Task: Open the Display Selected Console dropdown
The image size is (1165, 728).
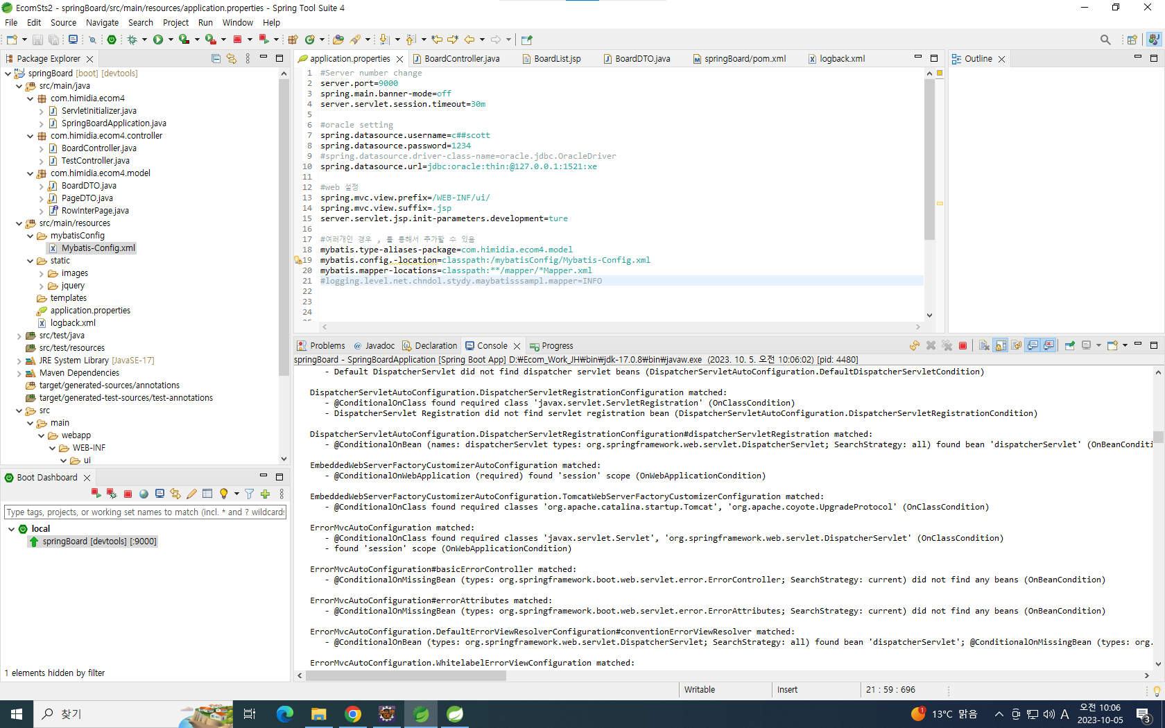Action: [x=1099, y=345]
